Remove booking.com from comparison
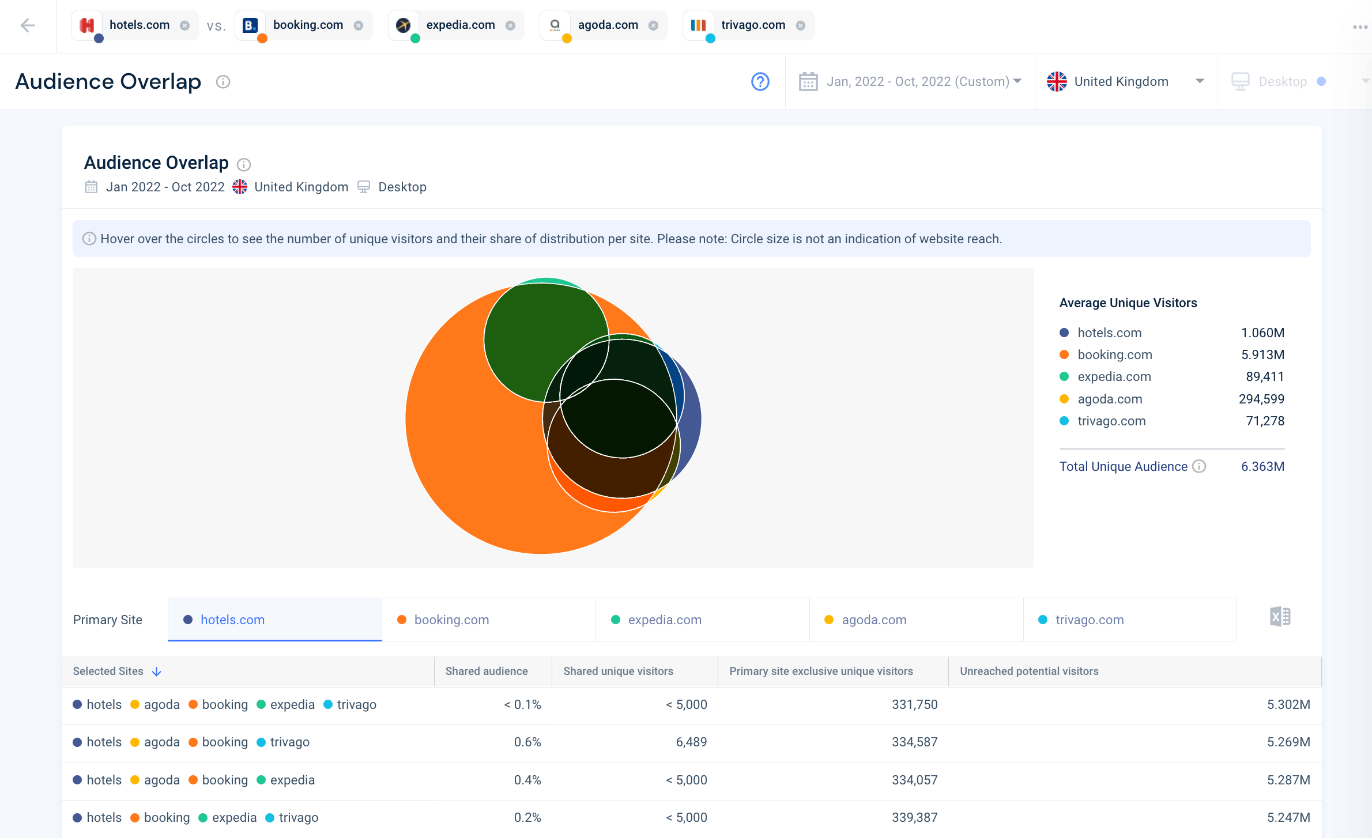 (358, 25)
